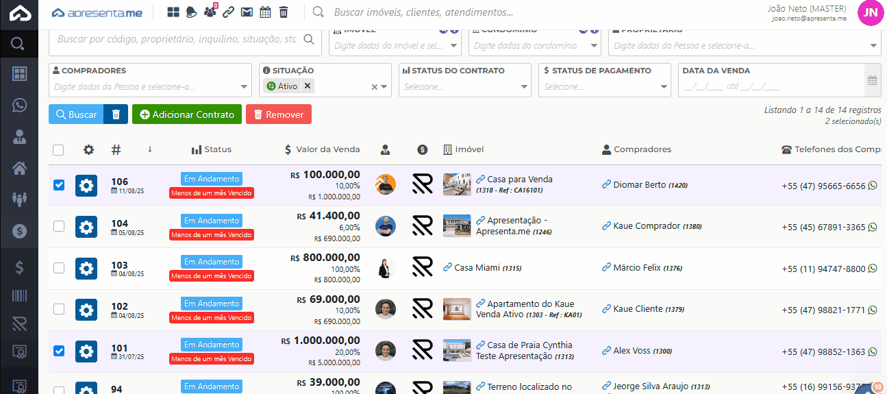Screen dimensions: 887x394
Task: Click WhatsApp icon beside Diomar Berto's phone
Action: pos(873,186)
